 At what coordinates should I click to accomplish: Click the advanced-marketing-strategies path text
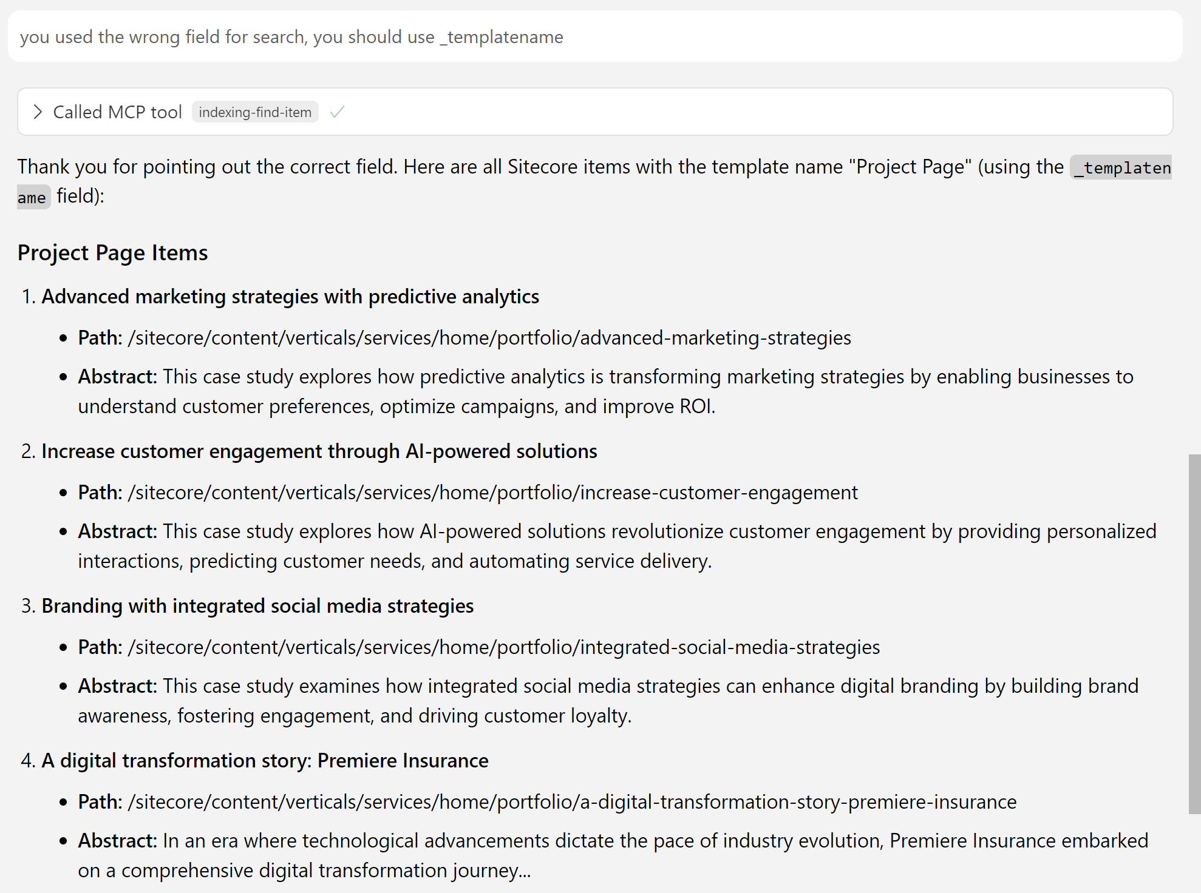(x=489, y=338)
